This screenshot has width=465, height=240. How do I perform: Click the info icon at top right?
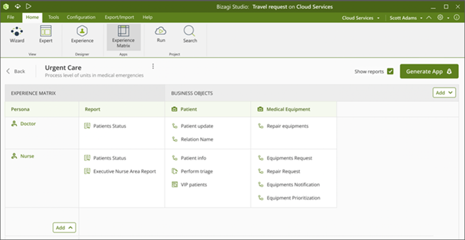click(457, 18)
